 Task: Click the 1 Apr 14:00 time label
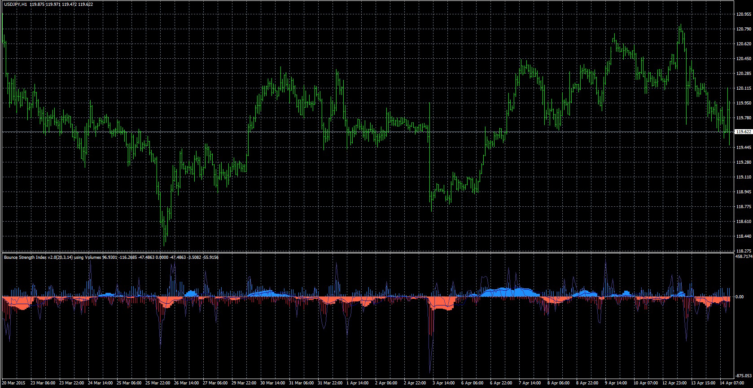pos(358,383)
